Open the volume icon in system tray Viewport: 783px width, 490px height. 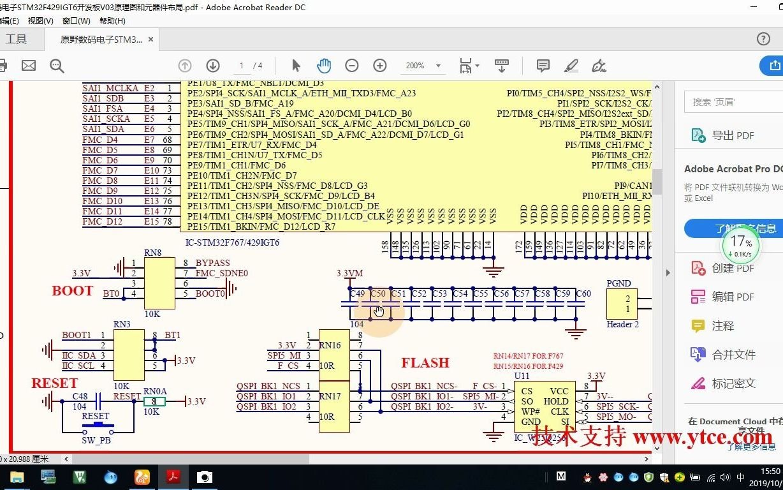(725, 477)
